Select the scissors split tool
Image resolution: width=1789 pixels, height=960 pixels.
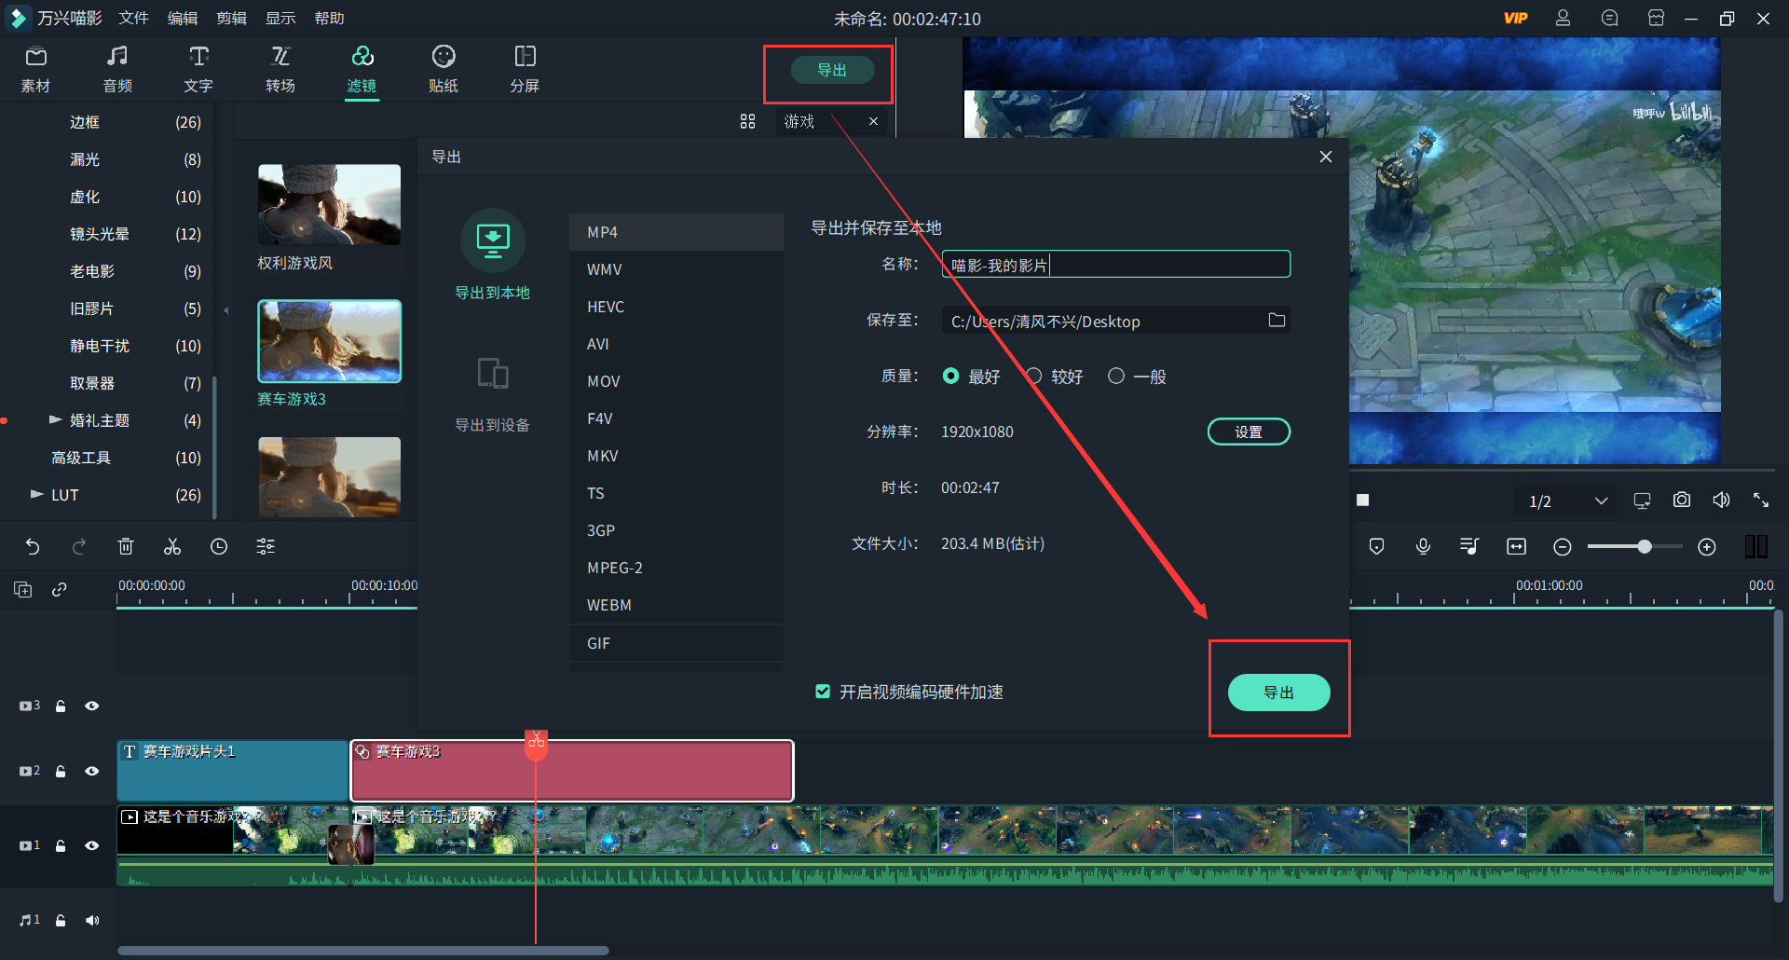(172, 546)
